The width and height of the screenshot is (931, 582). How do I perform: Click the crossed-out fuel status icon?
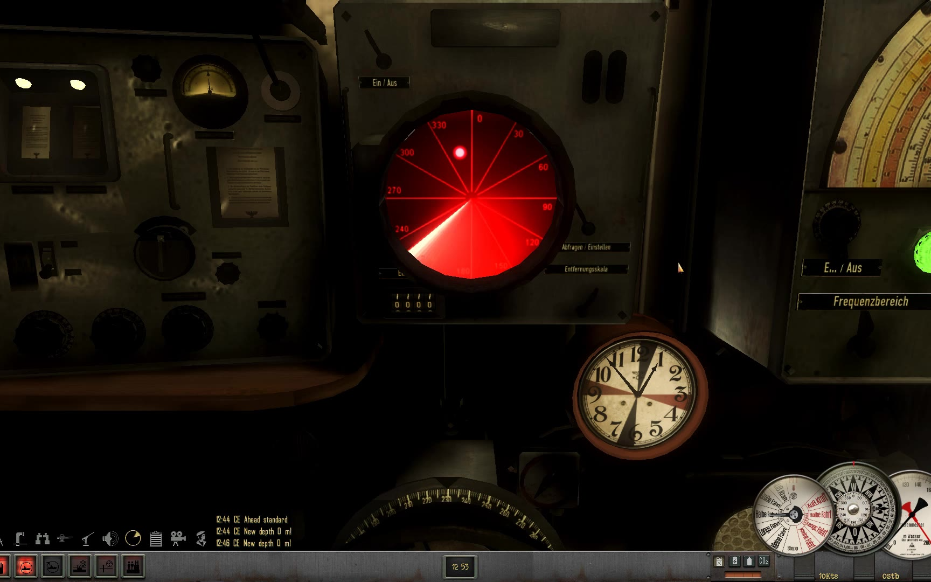[719, 562]
